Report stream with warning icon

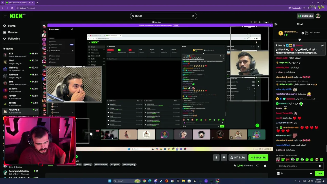[265, 166]
